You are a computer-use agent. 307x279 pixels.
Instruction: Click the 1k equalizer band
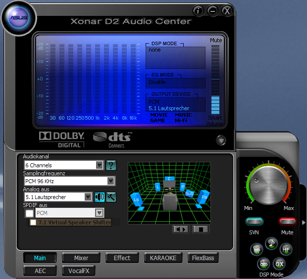pos(98,79)
